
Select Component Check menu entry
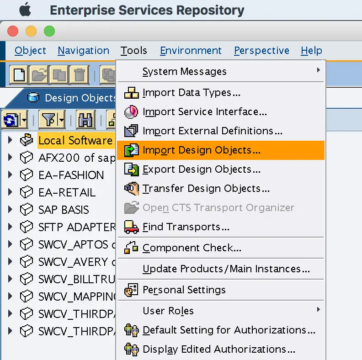click(221, 248)
